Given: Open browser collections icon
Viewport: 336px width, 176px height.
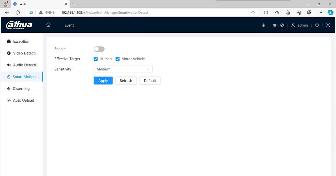Looking at the screenshot, I should pyautogui.click(x=288, y=12).
